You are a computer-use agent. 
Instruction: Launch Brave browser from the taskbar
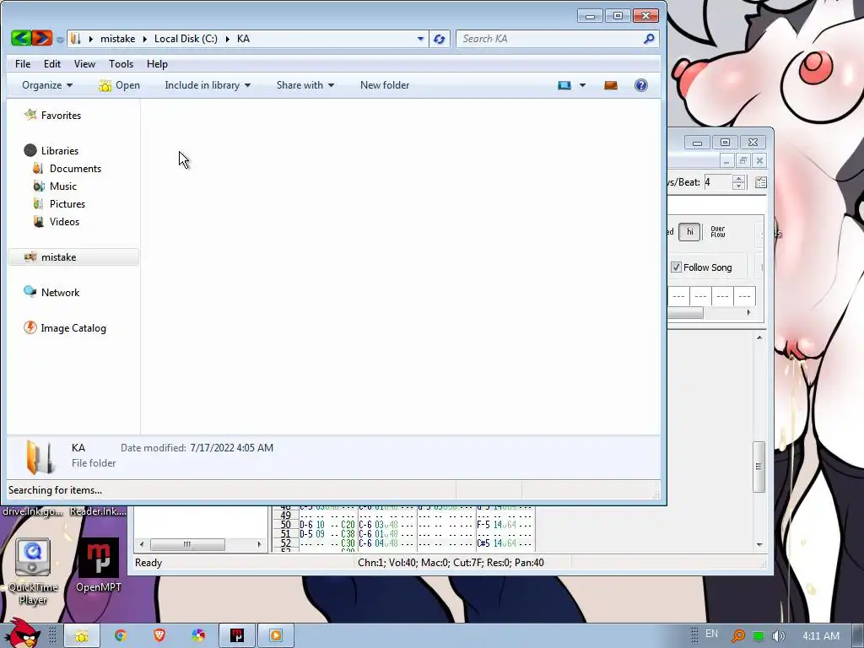pos(159,636)
